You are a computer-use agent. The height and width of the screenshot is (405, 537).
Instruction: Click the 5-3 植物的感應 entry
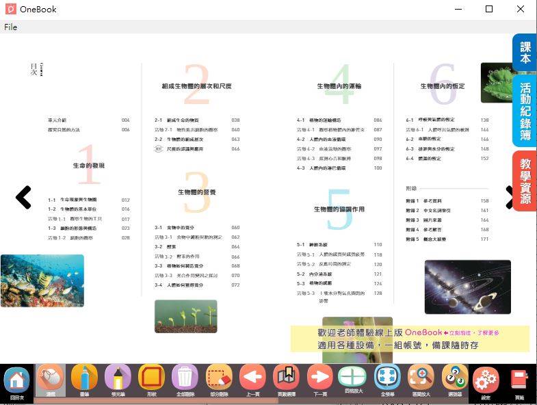pos(339,283)
